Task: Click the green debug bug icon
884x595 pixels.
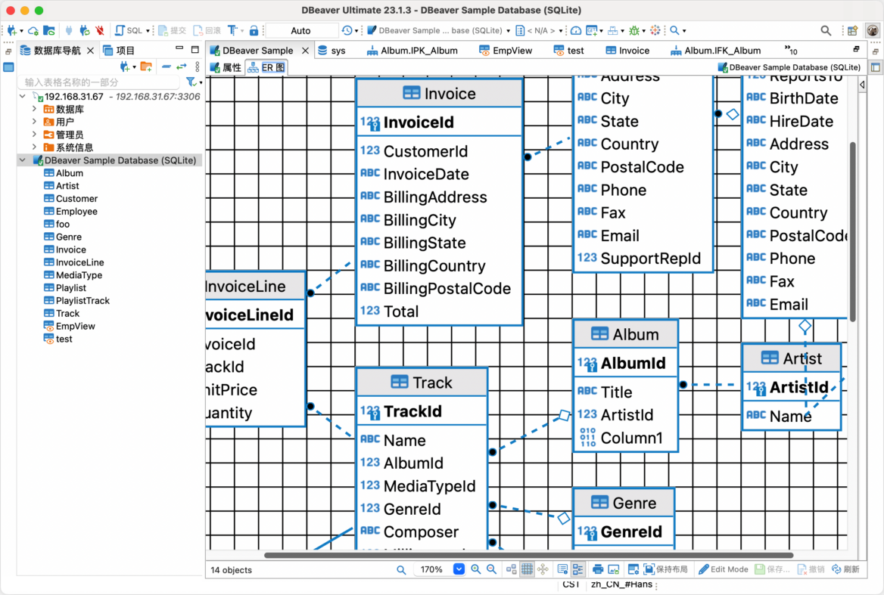Action: tap(633, 30)
